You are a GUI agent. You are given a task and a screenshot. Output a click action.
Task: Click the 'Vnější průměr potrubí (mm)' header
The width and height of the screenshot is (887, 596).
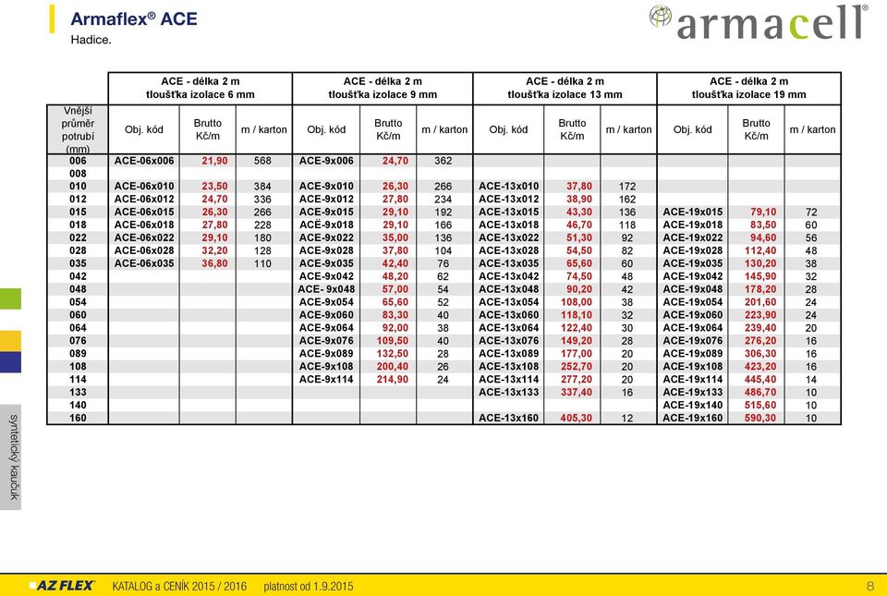78,129
